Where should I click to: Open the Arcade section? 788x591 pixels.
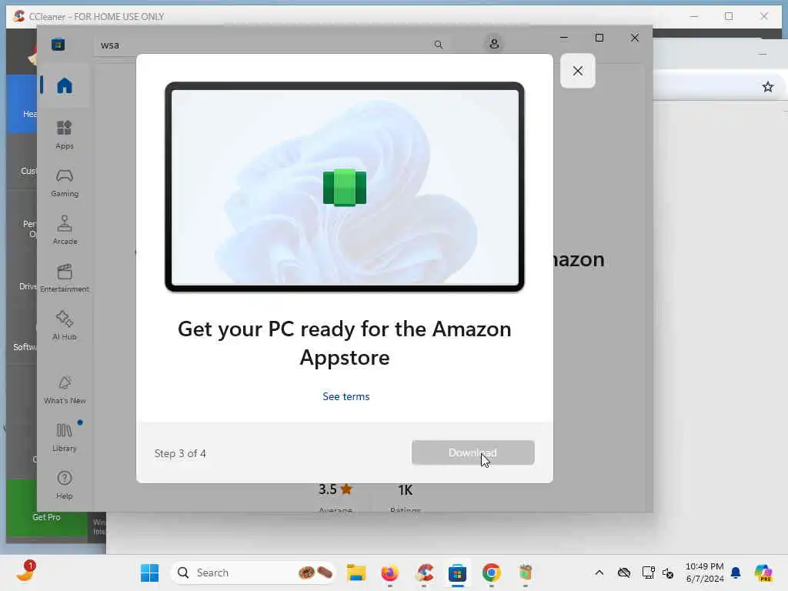[x=65, y=230]
